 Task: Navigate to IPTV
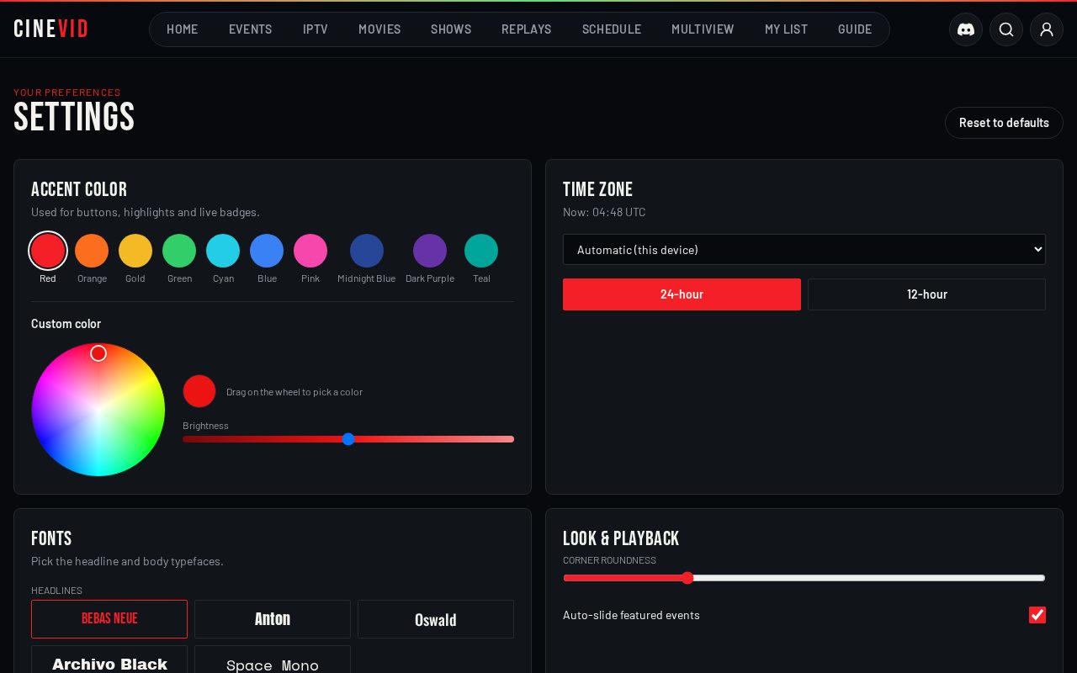click(316, 29)
